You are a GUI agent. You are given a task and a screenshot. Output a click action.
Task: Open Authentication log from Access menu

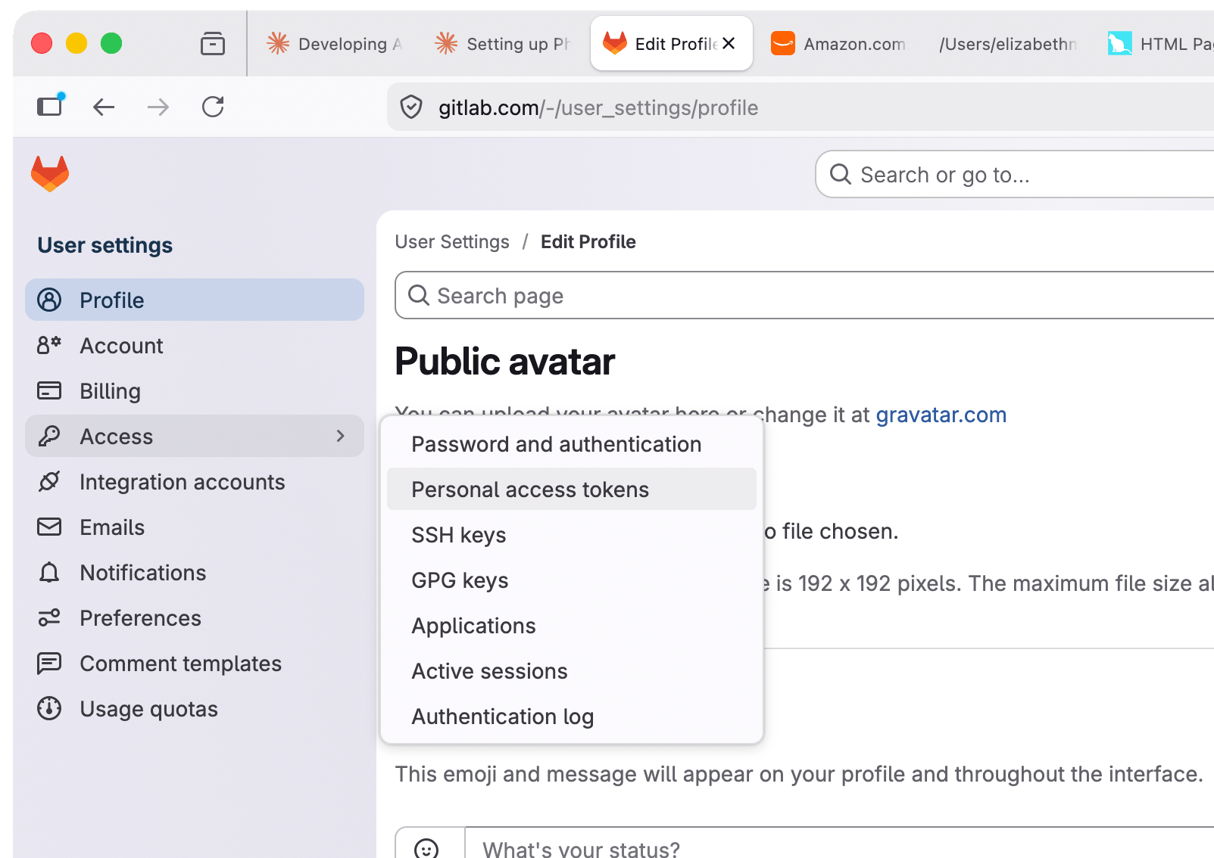tap(572, 717)
